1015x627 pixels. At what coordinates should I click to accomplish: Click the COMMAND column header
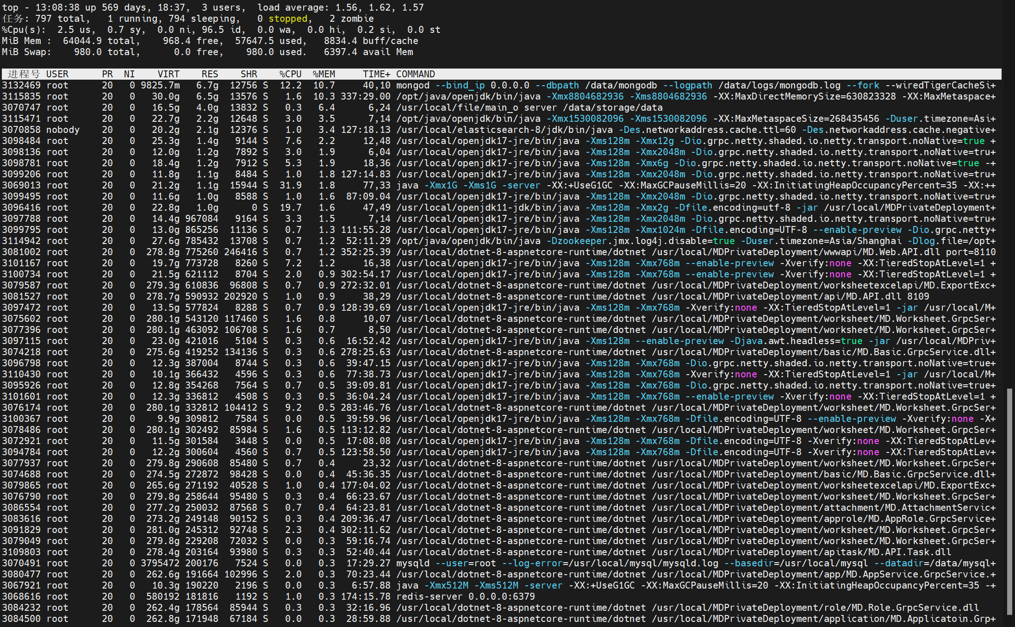pyautogui.click(x=415, y=74)
